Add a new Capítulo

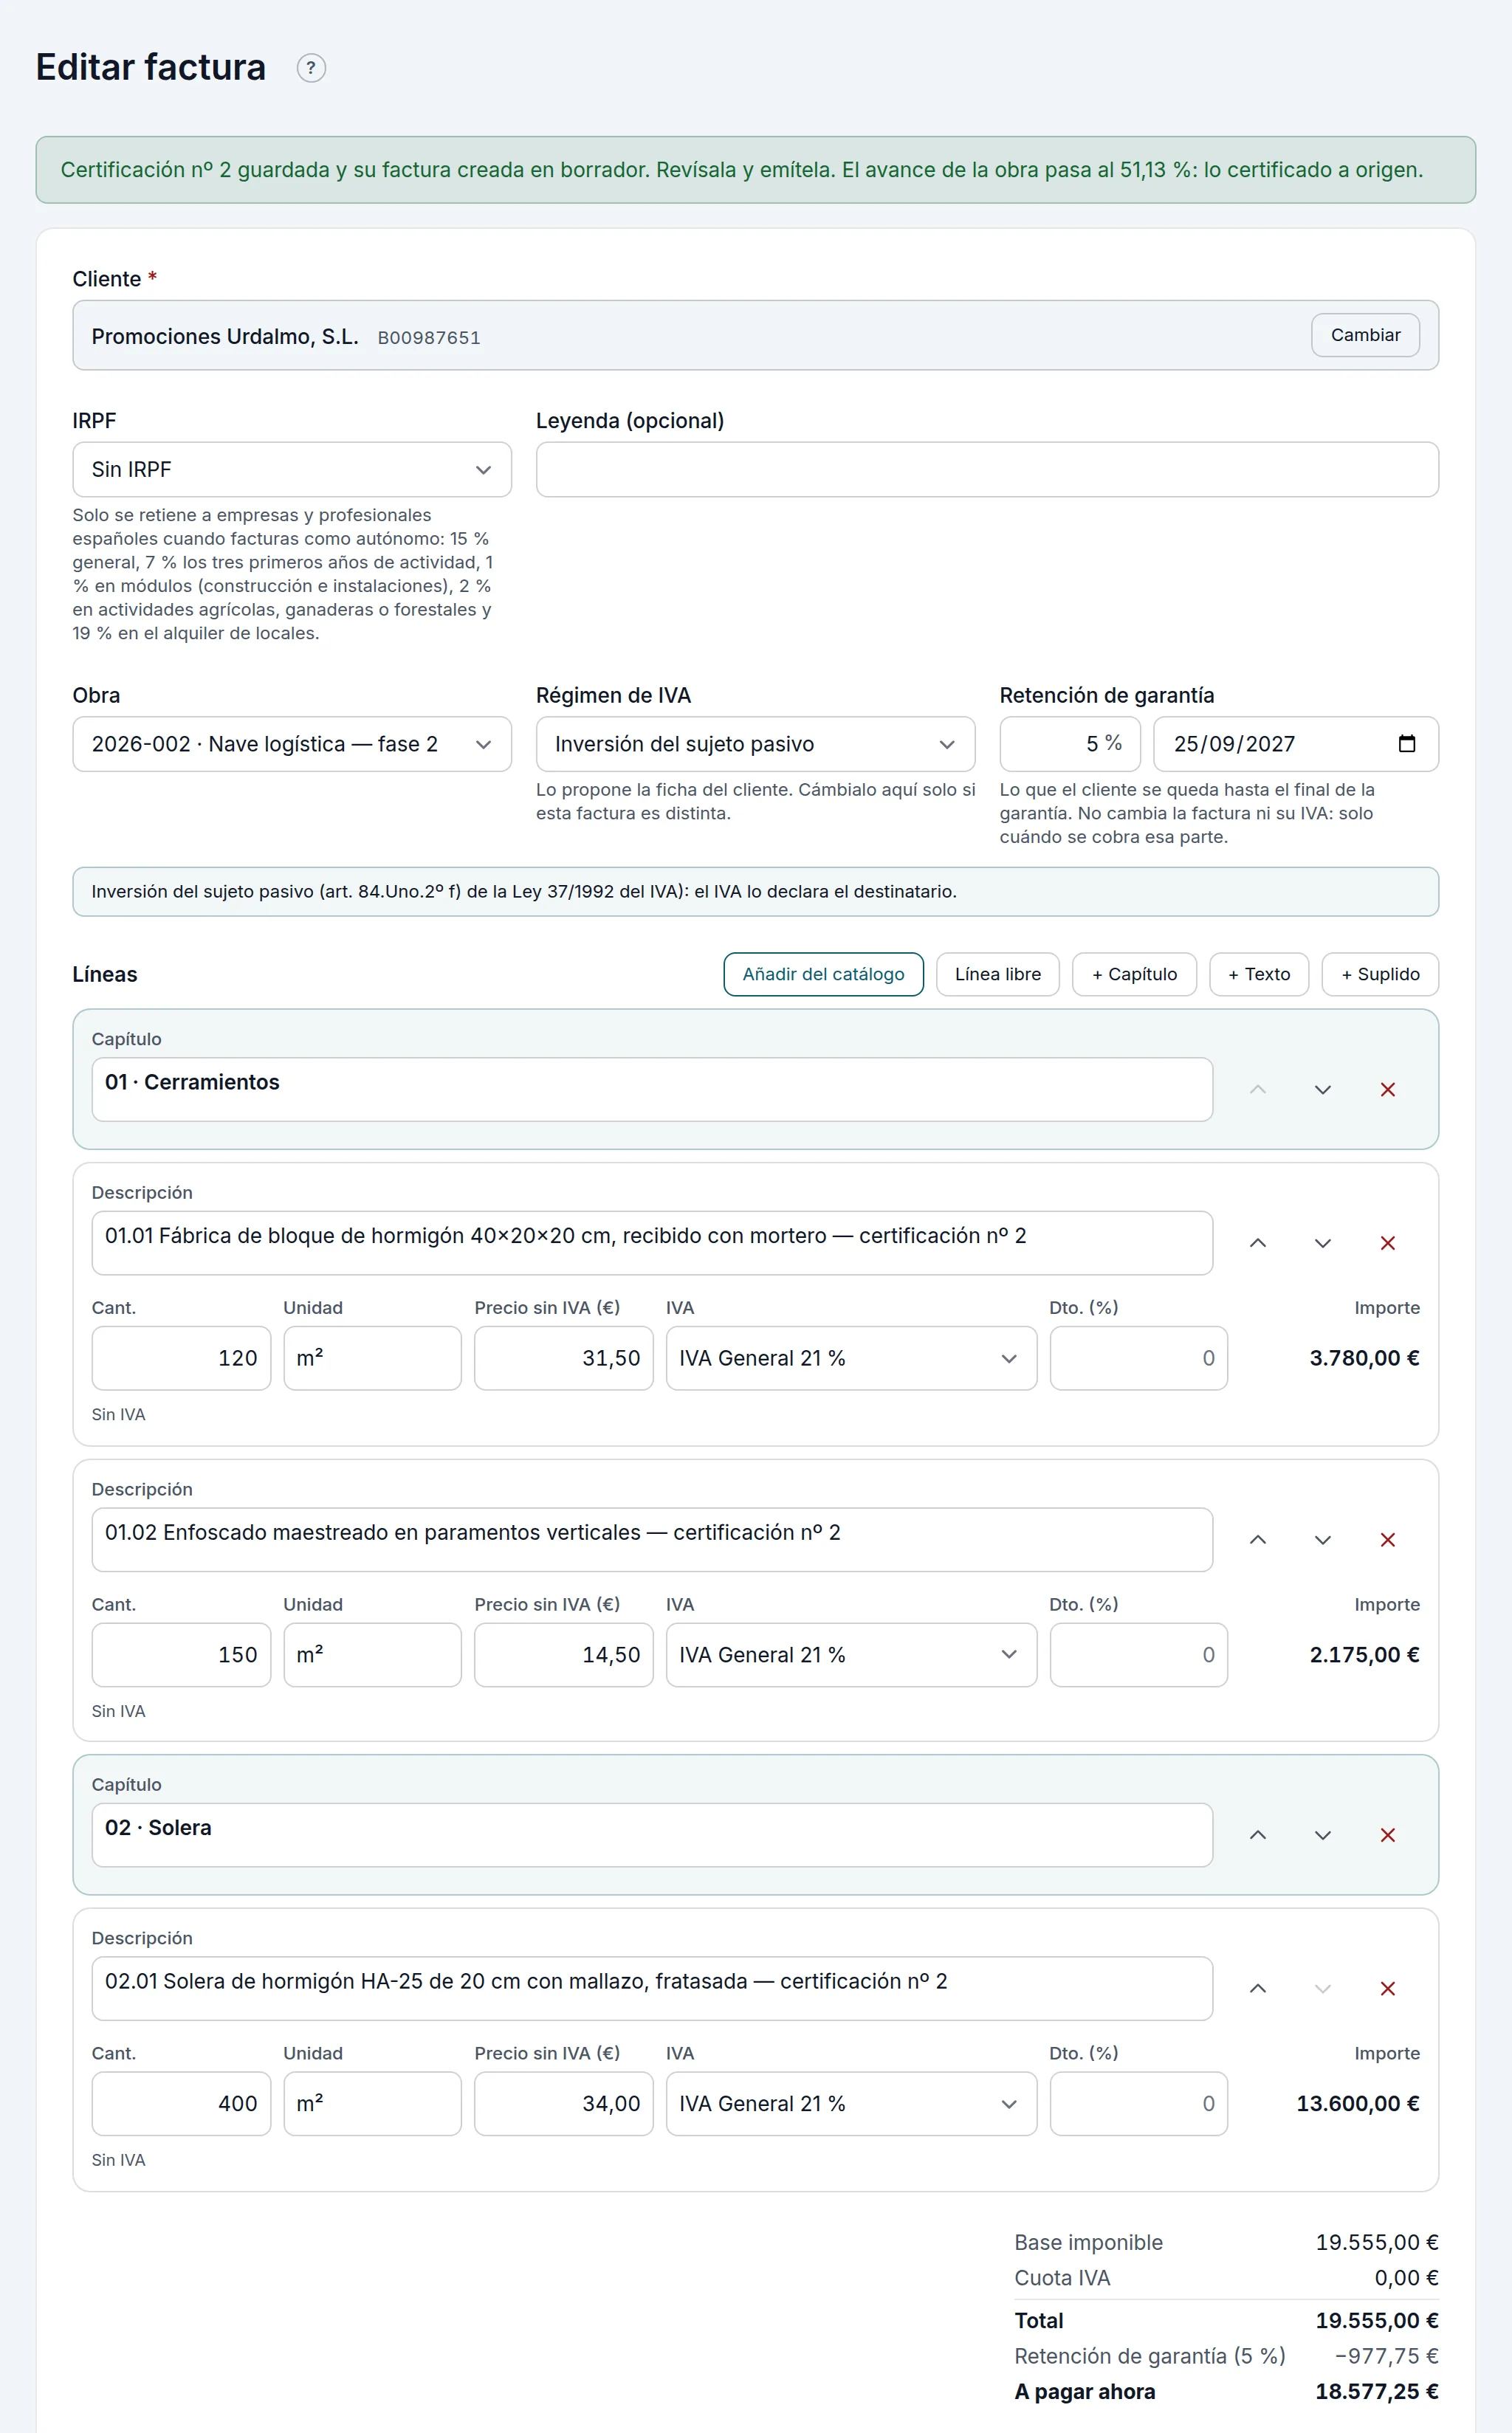[1134, 974]
